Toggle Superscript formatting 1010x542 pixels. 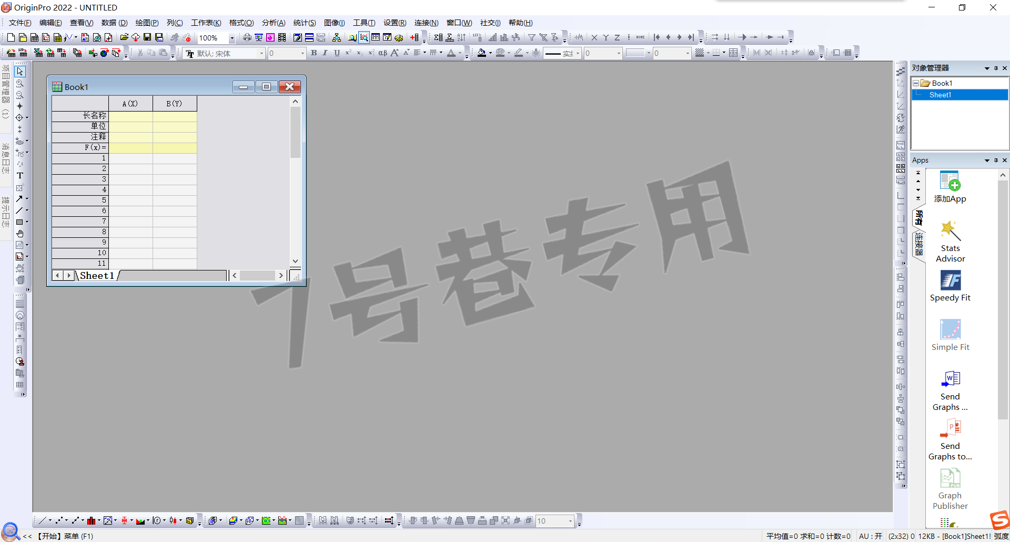coord(348,53)
